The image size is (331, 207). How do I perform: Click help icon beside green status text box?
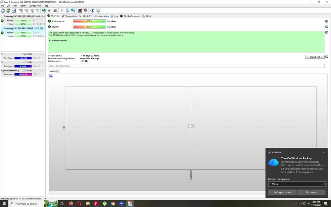(327, 32)
